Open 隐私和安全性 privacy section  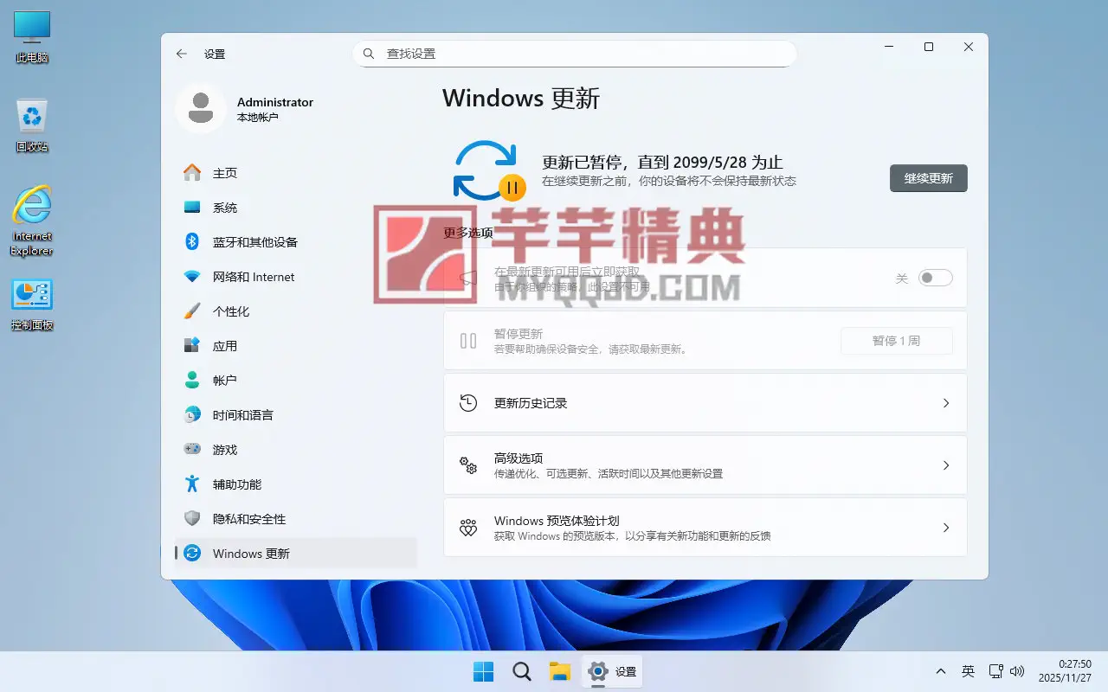pyautogui.click(x=248, y=519)
